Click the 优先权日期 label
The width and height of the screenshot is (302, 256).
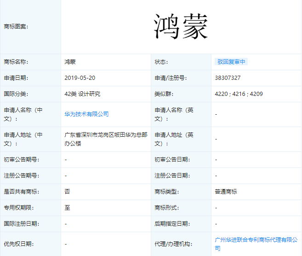pyautogui.click(x=19, y=244)
